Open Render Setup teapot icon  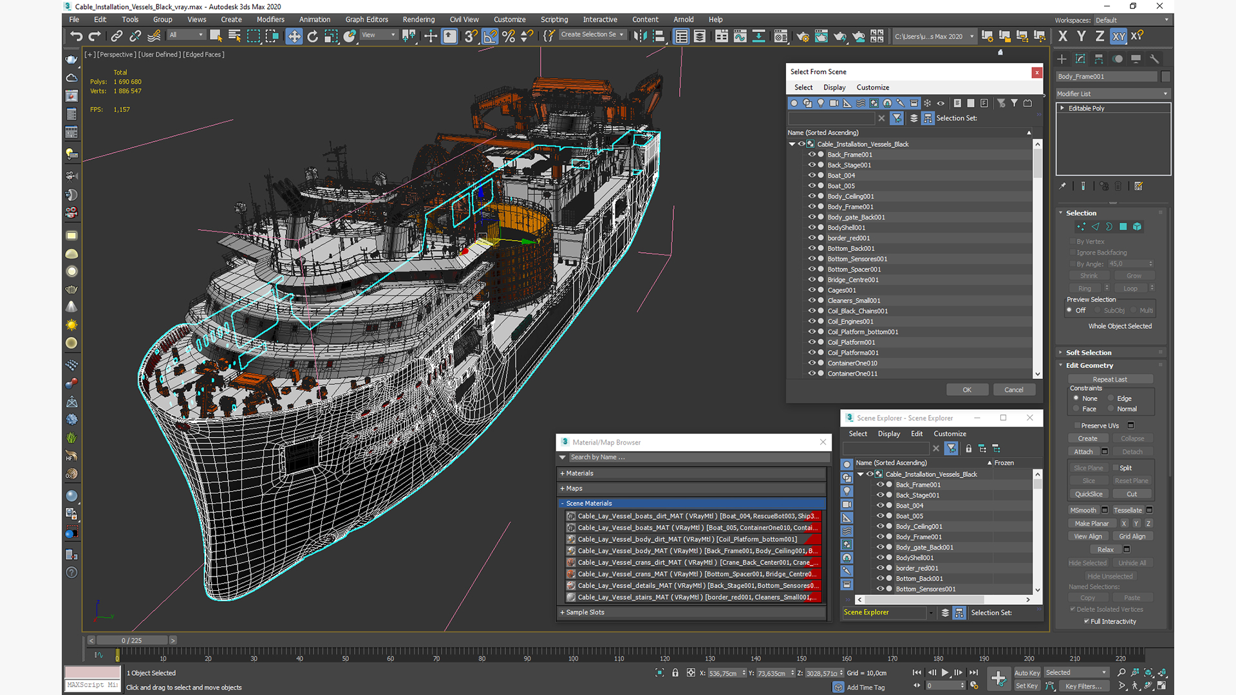803,37
